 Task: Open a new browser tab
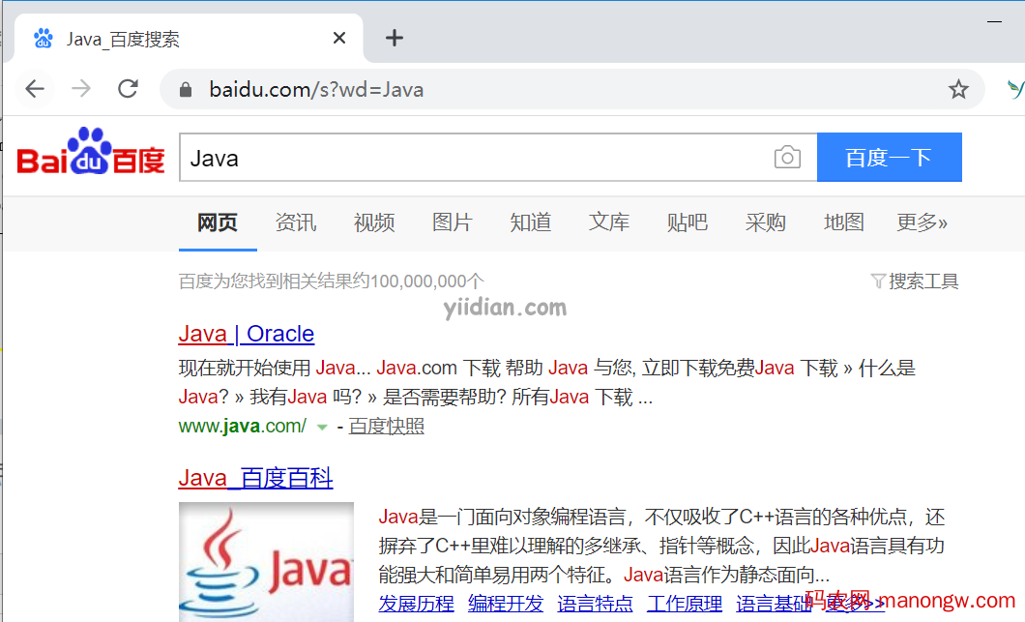tap(394, 38)
